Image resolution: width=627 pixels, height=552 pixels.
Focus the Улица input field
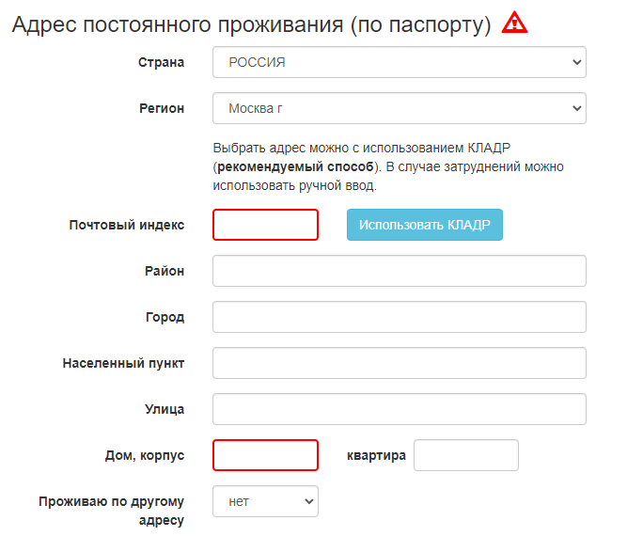click(400, 409)
